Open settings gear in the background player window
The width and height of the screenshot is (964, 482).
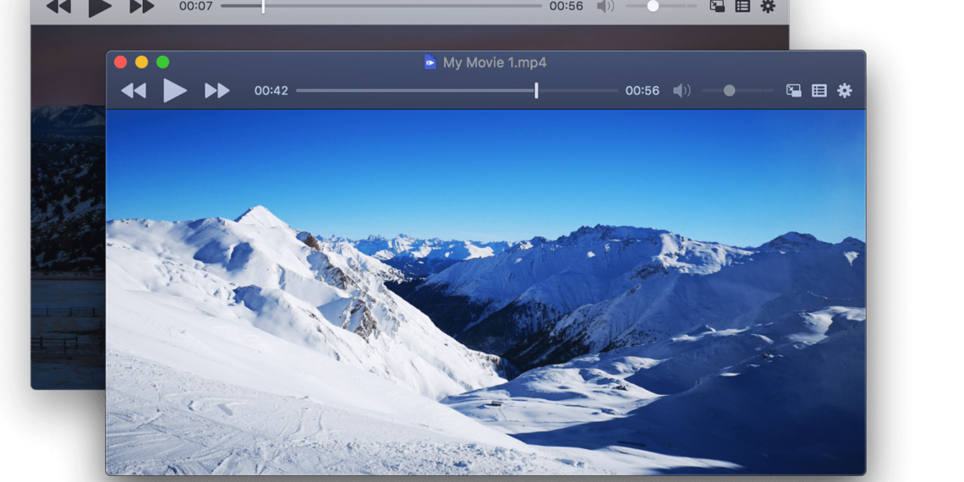pyautogui.click(x=768, y=7)
